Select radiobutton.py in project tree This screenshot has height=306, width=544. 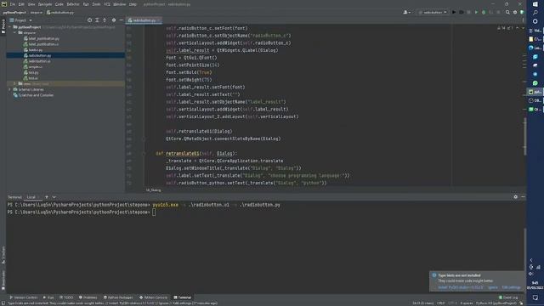click(x=40, y=55)
